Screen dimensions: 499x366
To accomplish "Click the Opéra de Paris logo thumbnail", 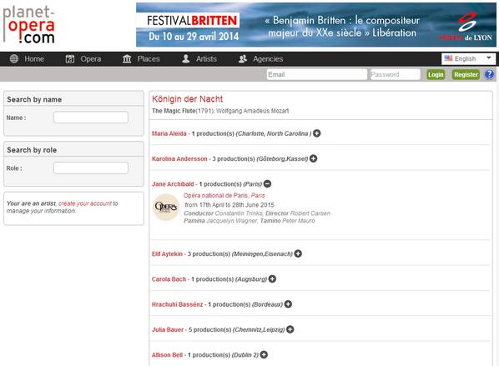I will click(165, 208).
